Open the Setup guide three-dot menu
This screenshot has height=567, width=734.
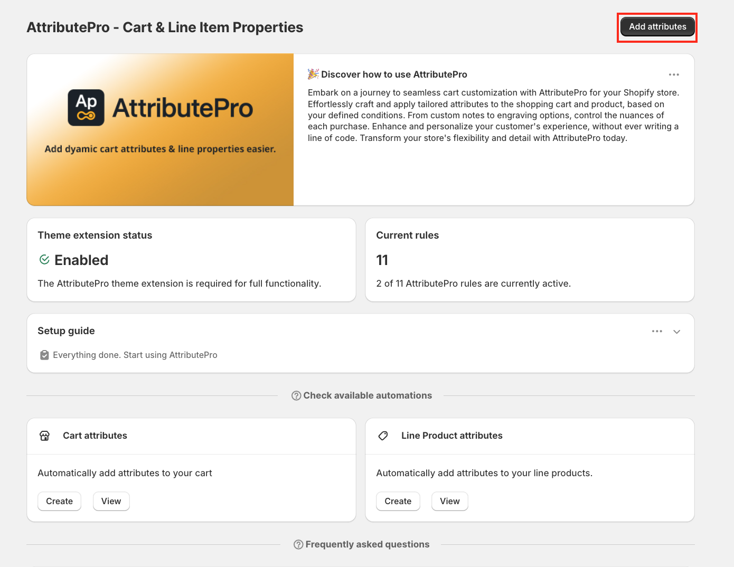pos(657,332)
